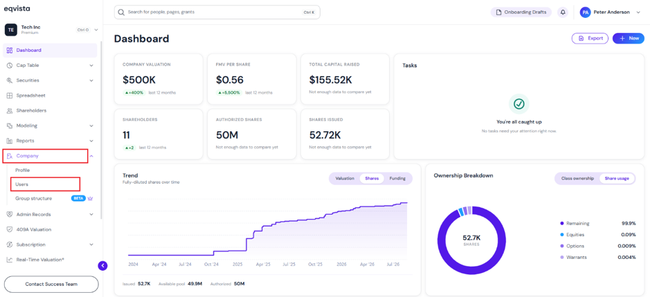Click the Real-Time Valuation chart icon

[10, 260]
